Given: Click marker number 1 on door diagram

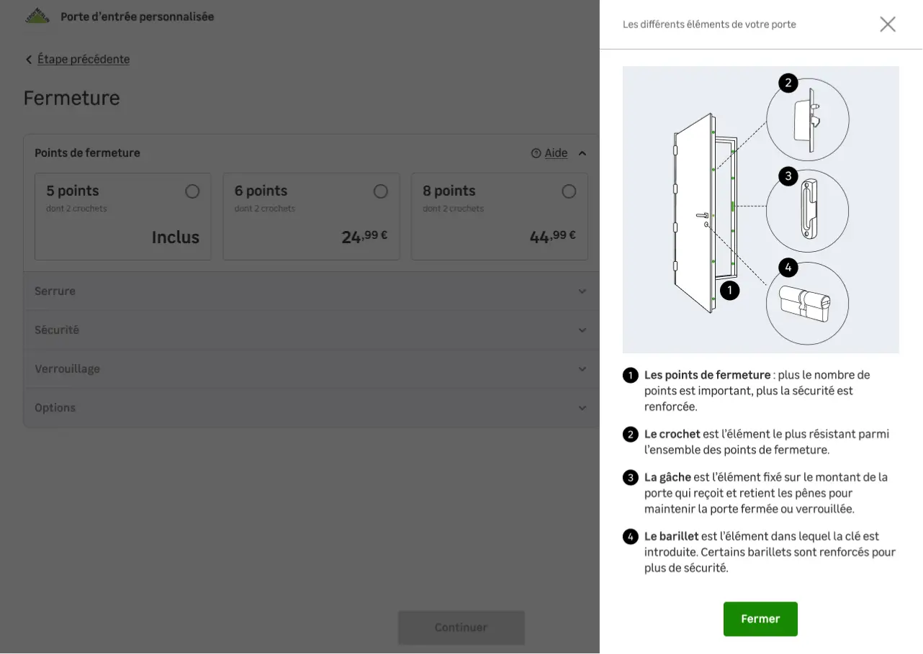Looking at the screenshot, I should coord(730,291).
